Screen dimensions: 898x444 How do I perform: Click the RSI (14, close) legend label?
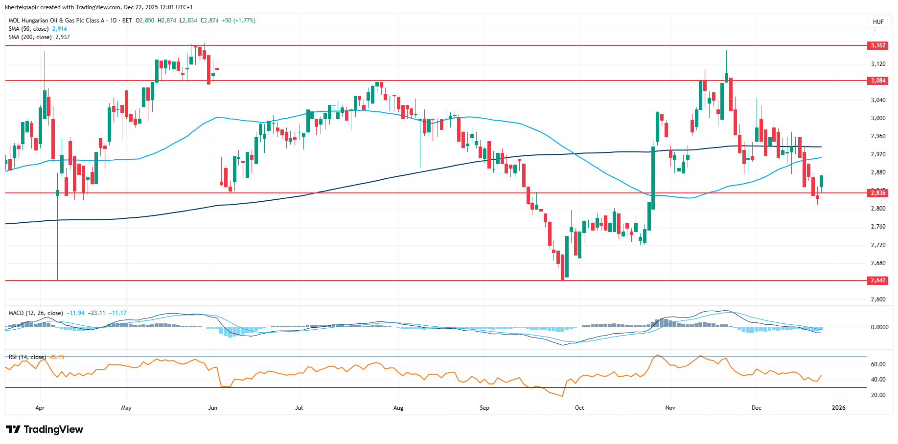point(27,357)
